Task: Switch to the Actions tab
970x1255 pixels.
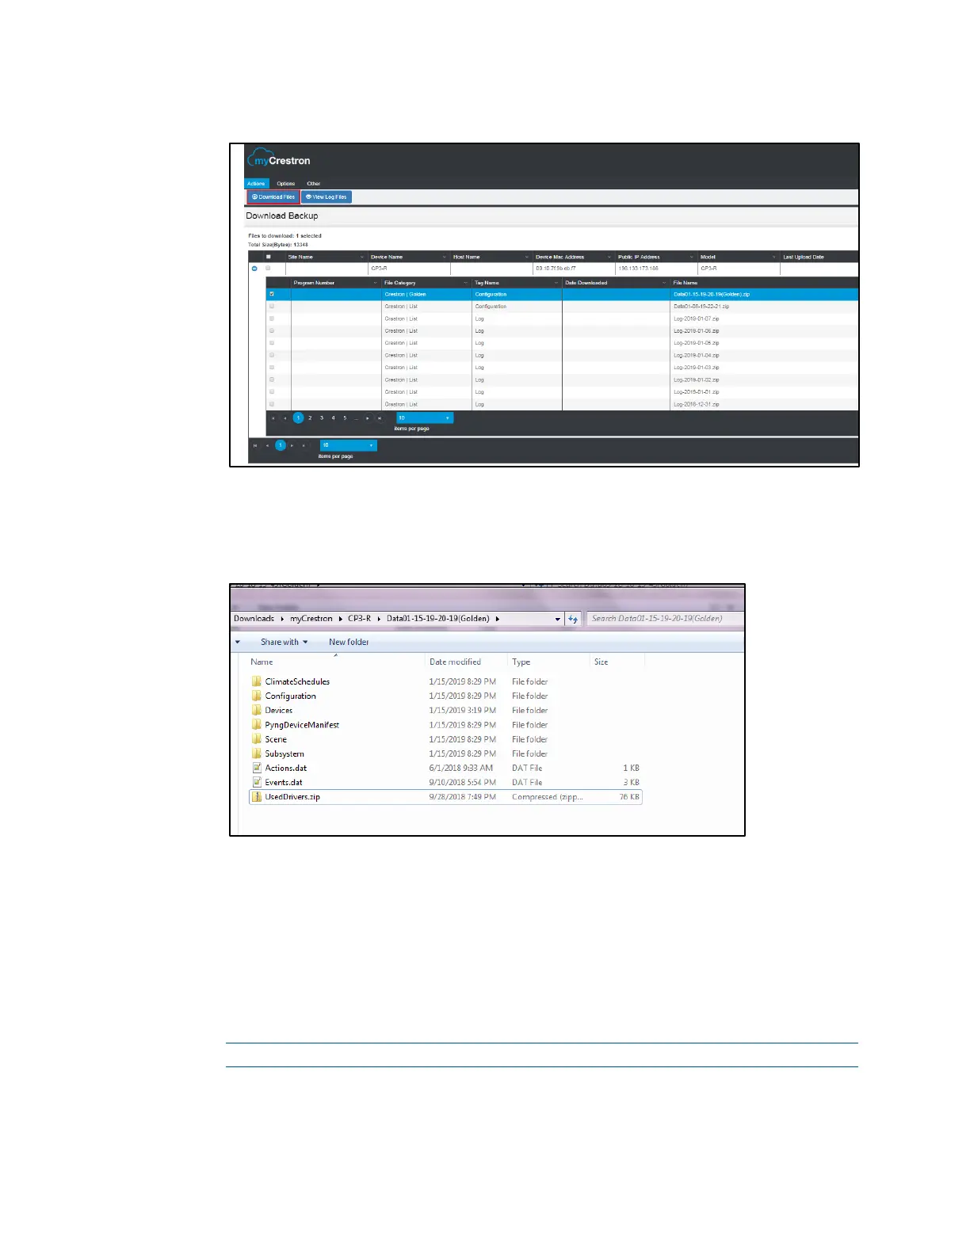Action: pyautogui.click(x=256, y=183)
